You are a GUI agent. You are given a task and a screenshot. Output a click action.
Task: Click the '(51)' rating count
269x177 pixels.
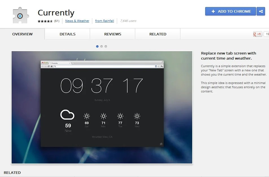click(x=57, y=21)
